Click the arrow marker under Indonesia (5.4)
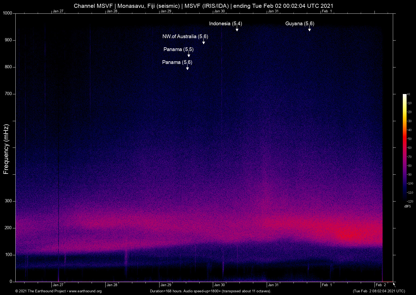416x295 pixels. point(237,29)
